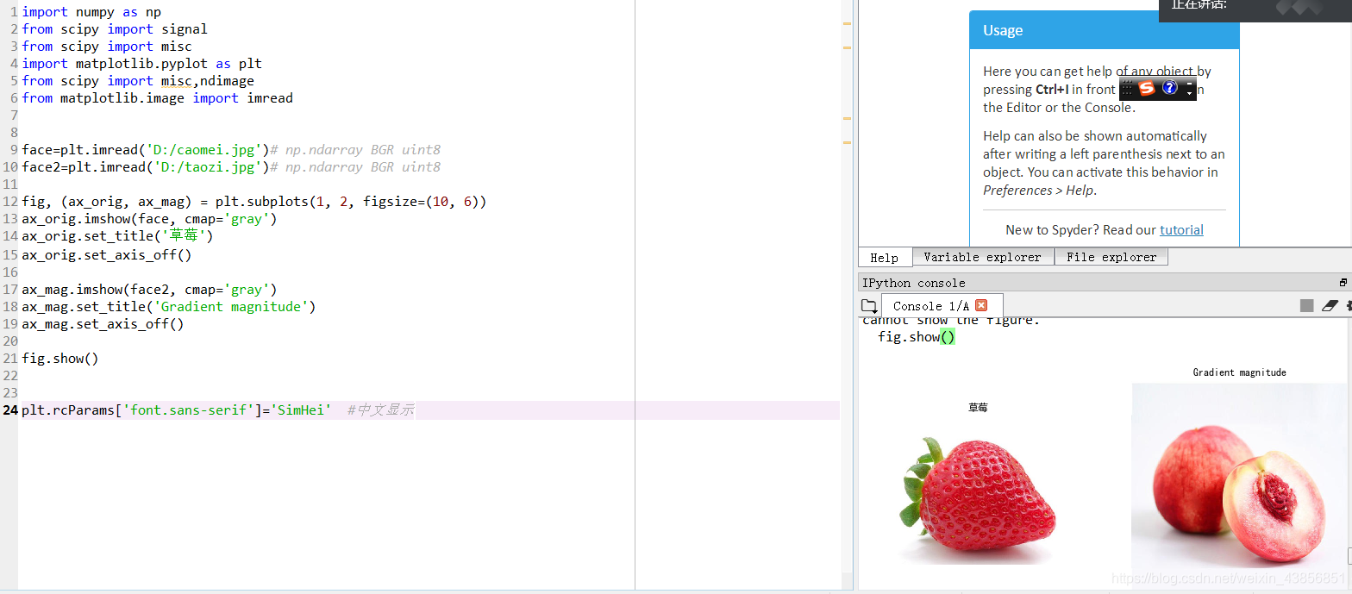Click the Sogou input method S icon

(x=1146, y=88)
